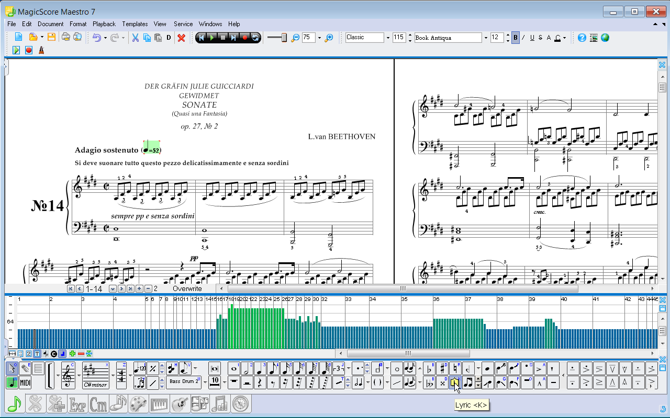Select the half note duration
The height and width of the screenshot is (418, 670).
click(x=247, y=369)
